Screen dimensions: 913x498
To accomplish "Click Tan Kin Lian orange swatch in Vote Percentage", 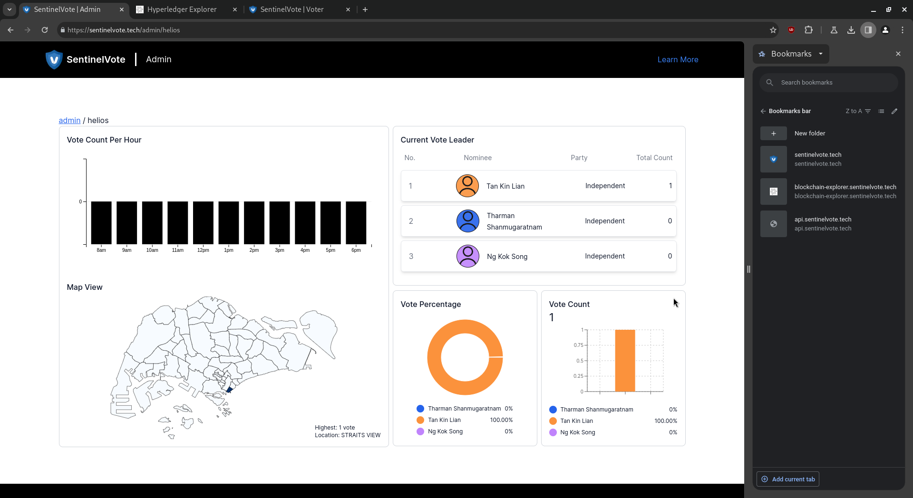I will [420, 420].
